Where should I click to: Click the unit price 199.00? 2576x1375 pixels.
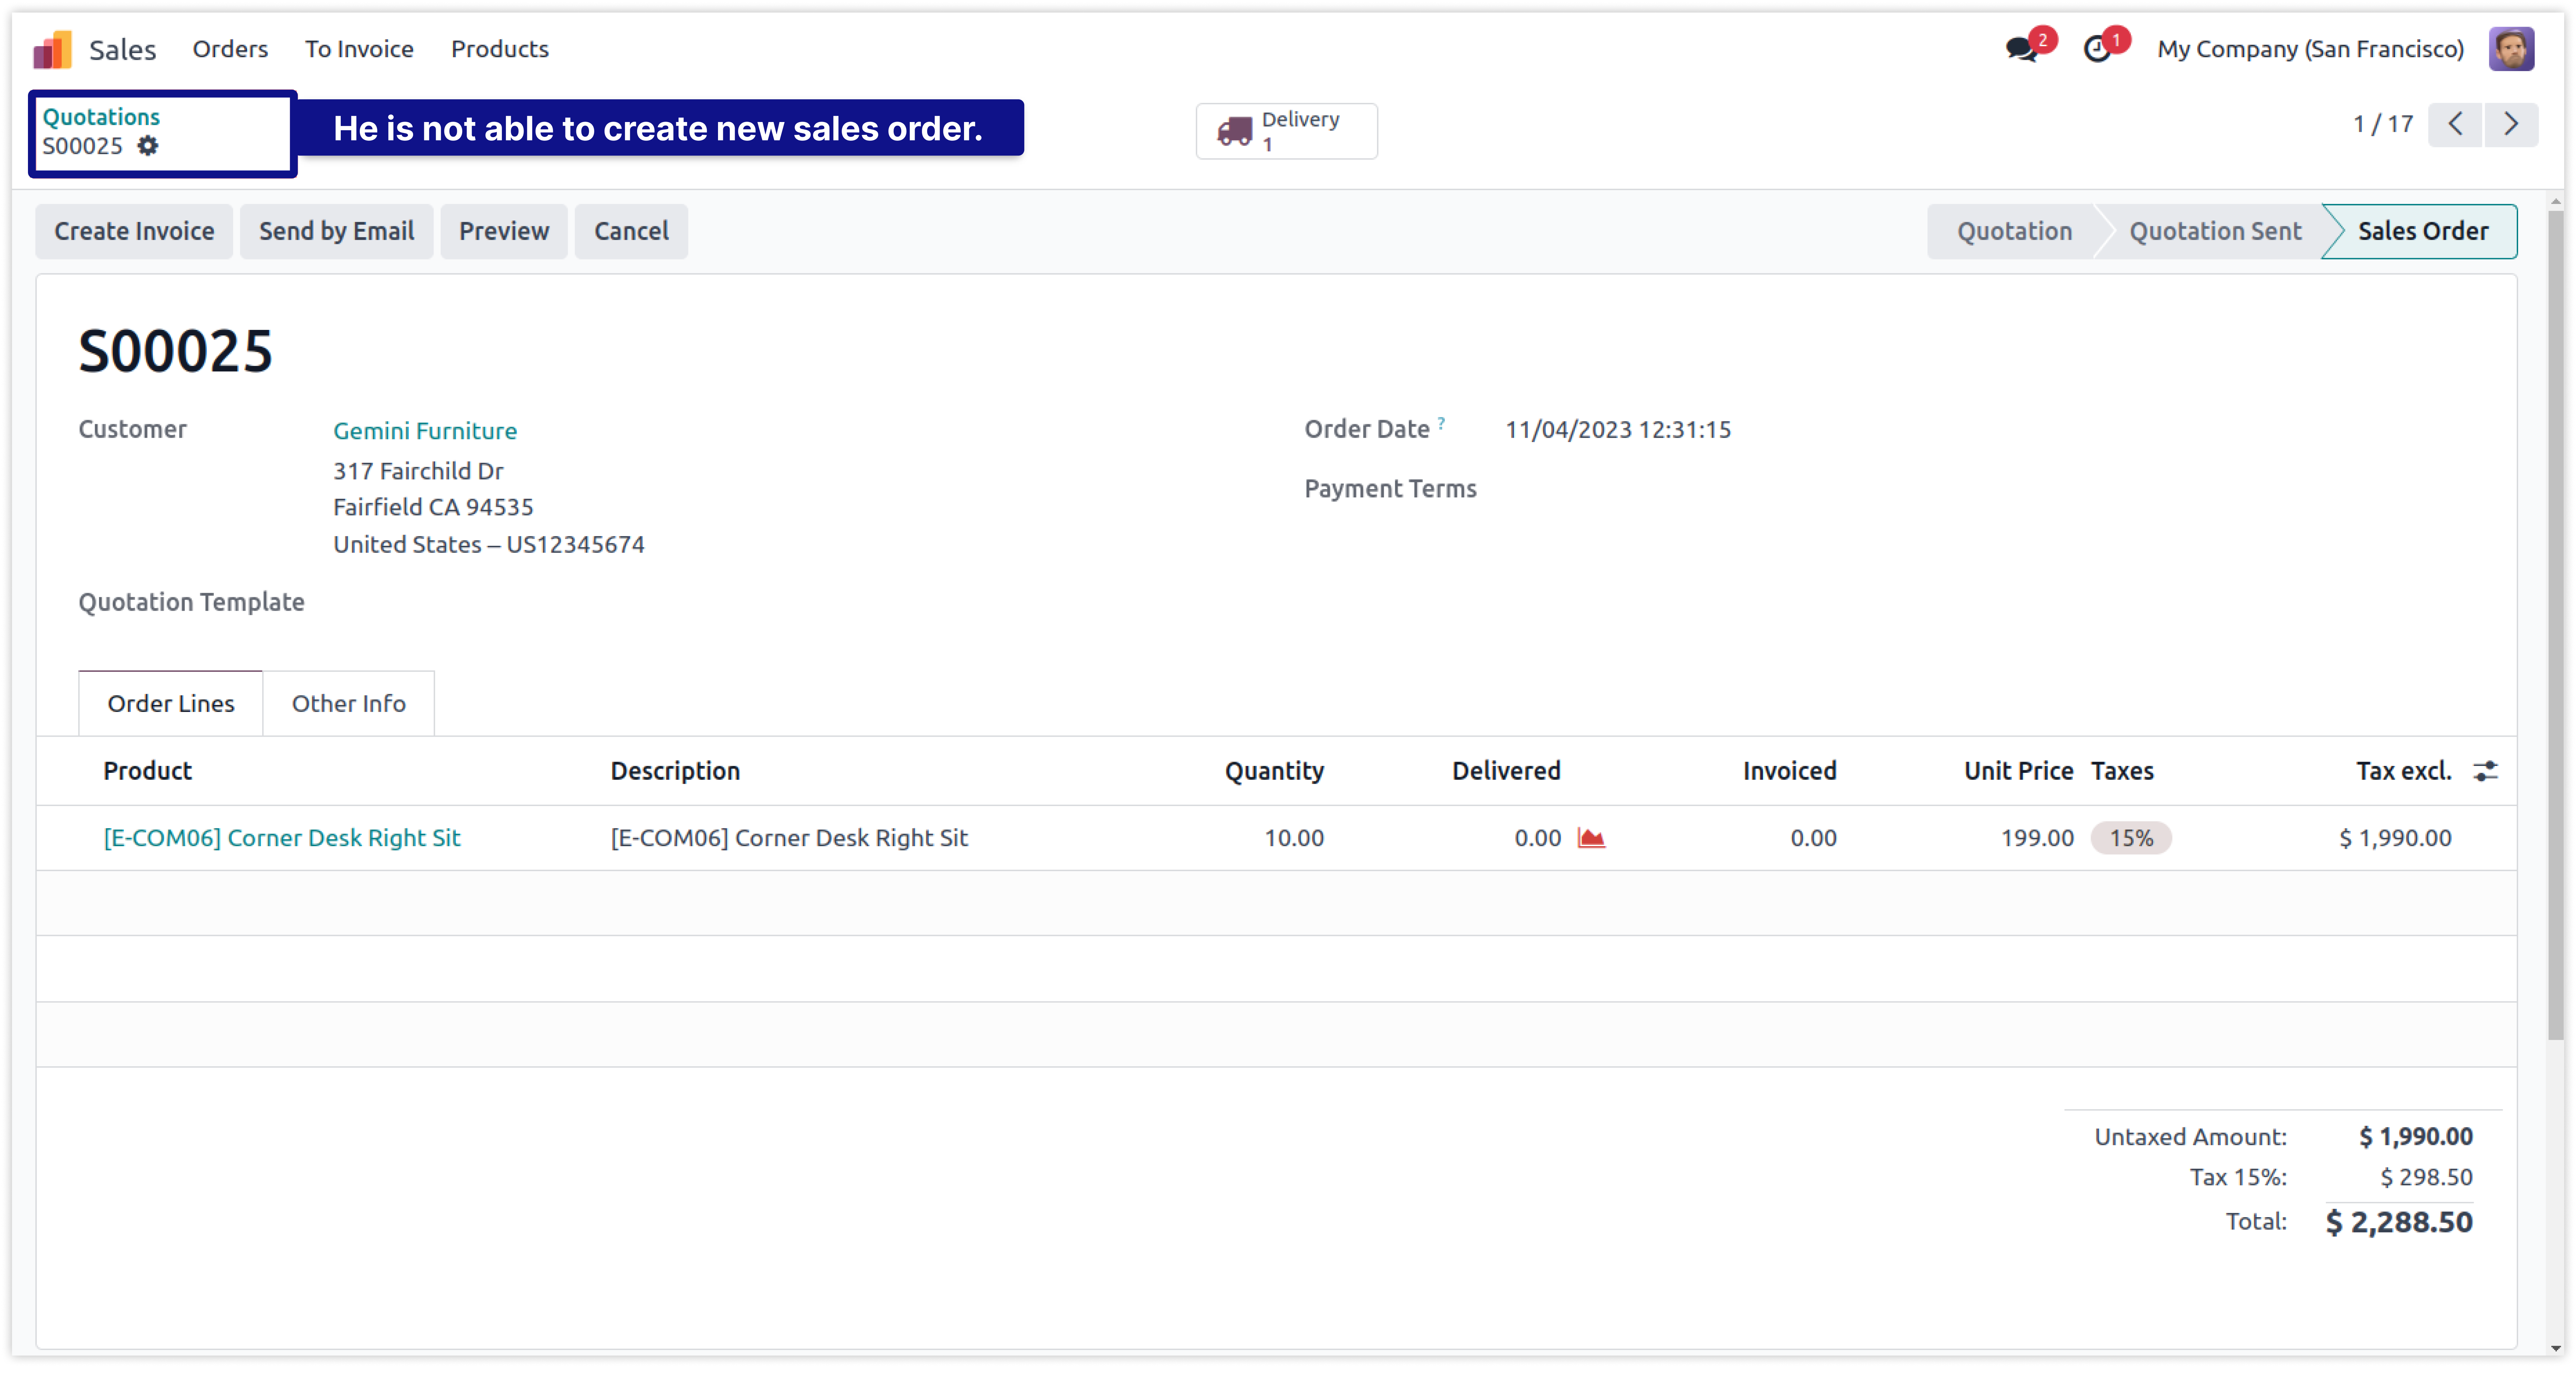click(2037, 838)
